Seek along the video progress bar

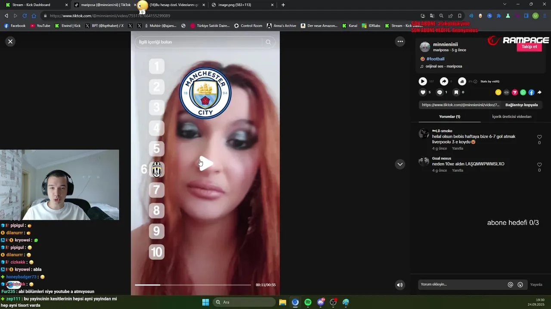192,285
